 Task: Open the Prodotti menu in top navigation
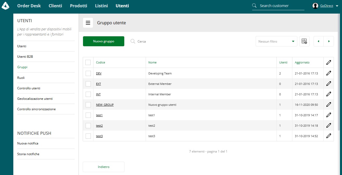point(79,6)
